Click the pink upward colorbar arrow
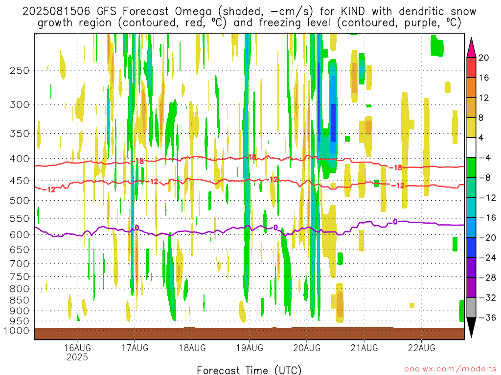This screenshot has height=375, width=501. click(x=471, y=48)
